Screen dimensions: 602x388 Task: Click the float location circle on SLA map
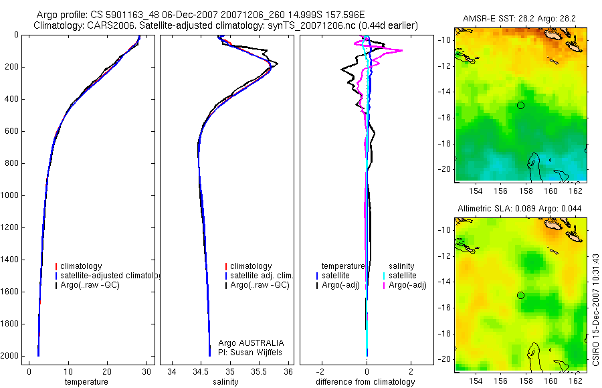[x=520, y=295]
